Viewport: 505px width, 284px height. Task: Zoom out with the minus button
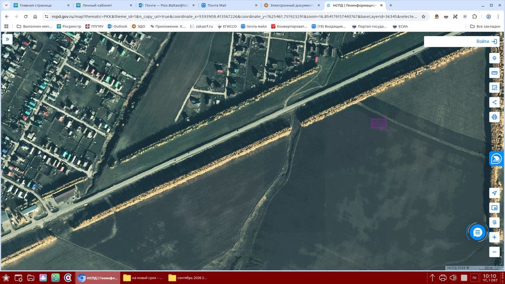click(494, 252)
